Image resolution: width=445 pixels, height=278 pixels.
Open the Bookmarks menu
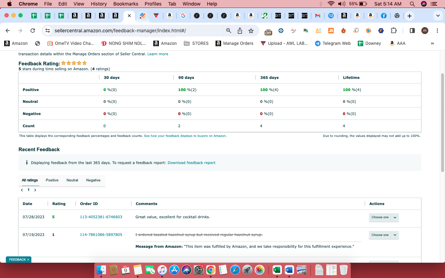[126, 4]
